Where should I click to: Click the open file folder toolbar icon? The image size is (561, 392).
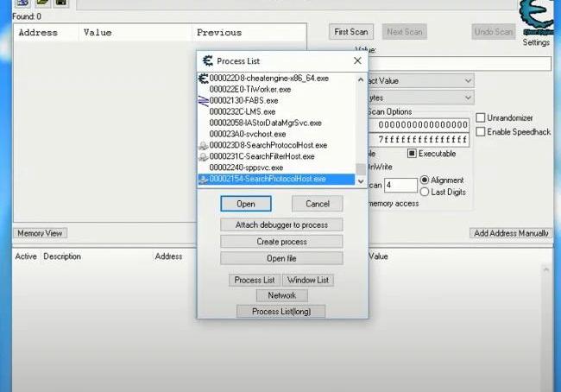42,3
